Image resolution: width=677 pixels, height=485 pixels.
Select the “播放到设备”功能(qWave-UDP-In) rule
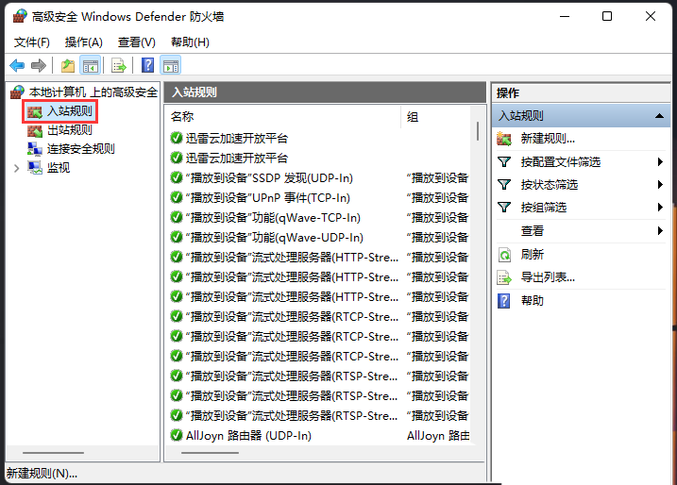(274, 238)
